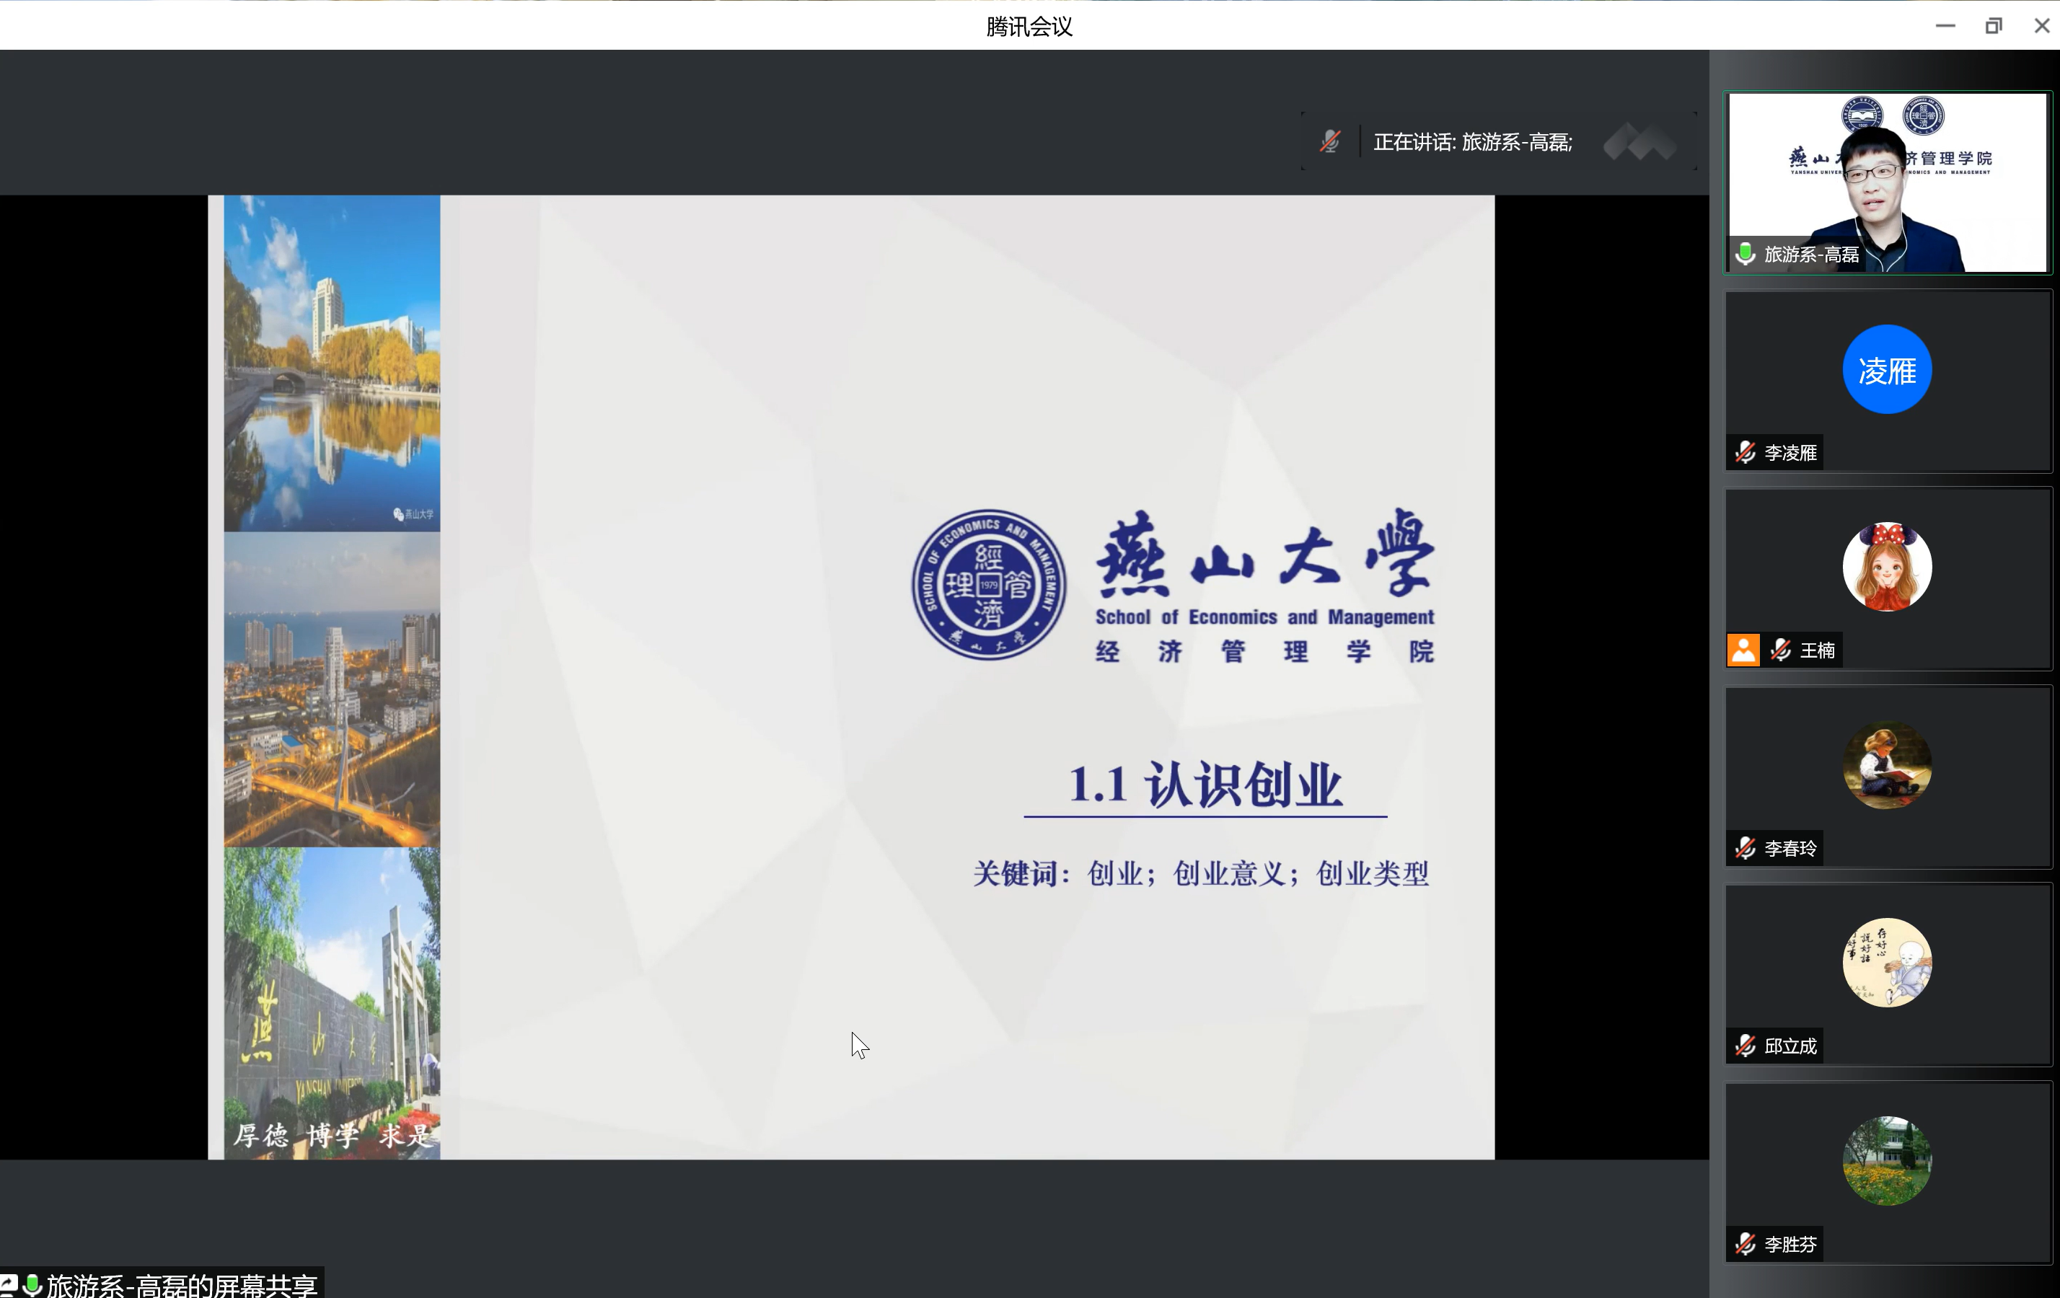Click the green microphone icon in the bottom share bar
The image size is (2060, 1298).
34,1284
